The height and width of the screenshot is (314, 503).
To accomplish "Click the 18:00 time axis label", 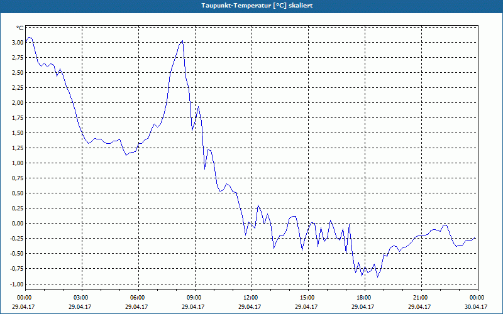I will tap(365, 298).
